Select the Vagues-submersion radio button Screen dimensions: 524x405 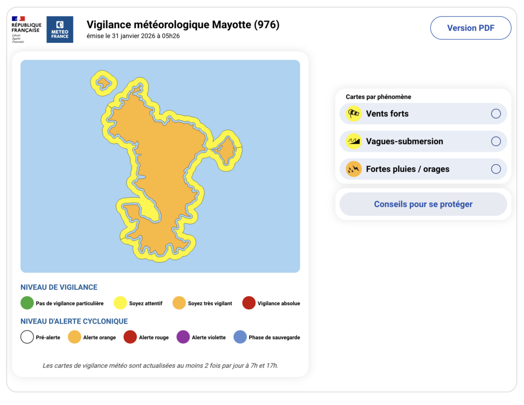(496, 141)
